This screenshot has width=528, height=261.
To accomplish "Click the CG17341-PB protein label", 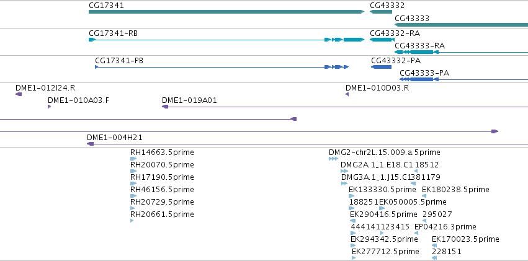I will [x=119, y=61].
